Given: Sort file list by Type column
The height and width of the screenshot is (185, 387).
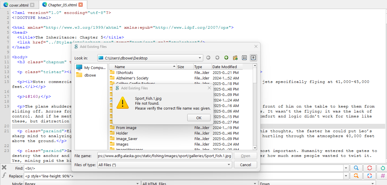Looking at the screenshot, I should 203,67.
